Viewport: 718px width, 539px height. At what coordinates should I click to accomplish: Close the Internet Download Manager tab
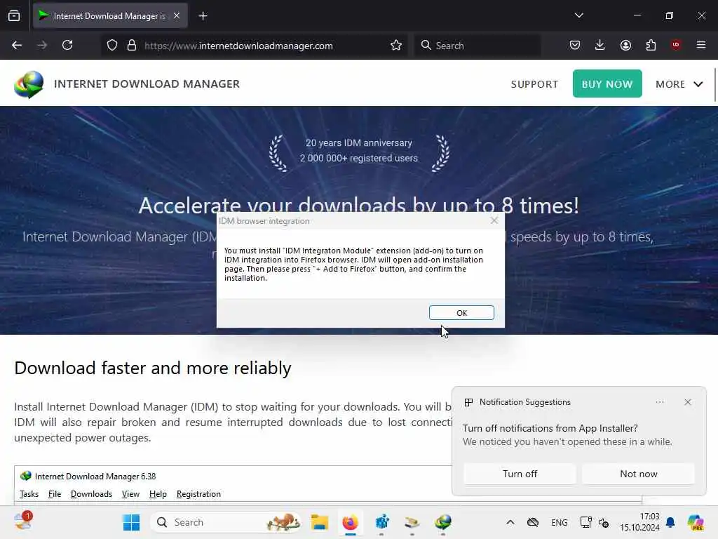[x=177, y=15]
